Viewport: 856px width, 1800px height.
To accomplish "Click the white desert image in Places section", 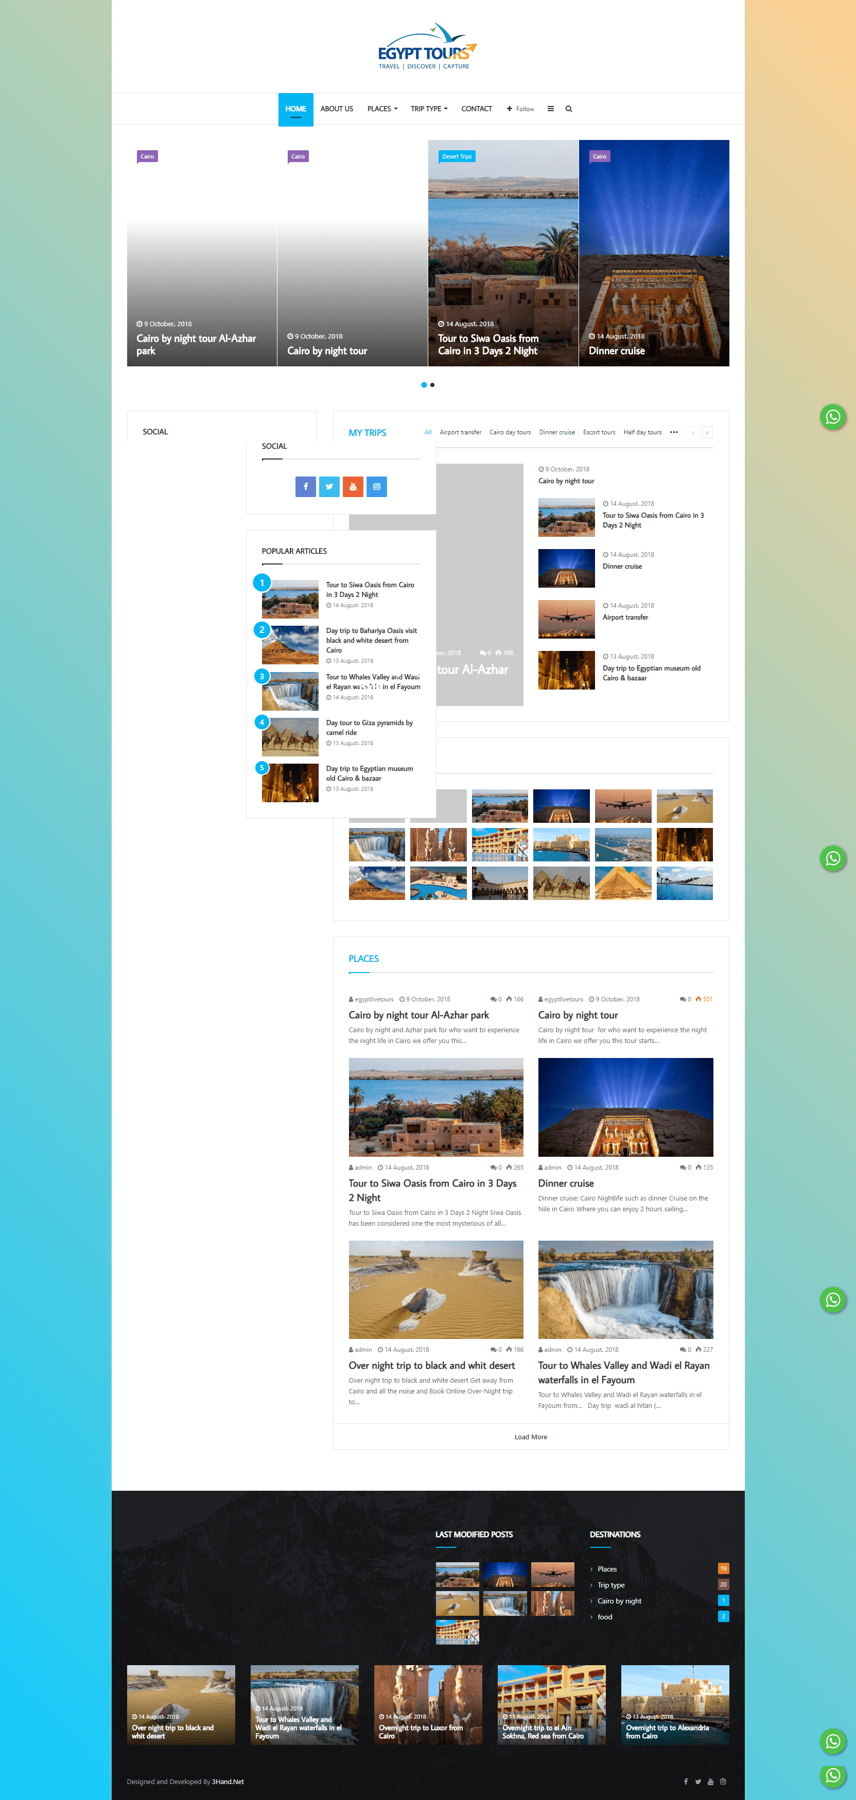I will tap(436, 1289).
